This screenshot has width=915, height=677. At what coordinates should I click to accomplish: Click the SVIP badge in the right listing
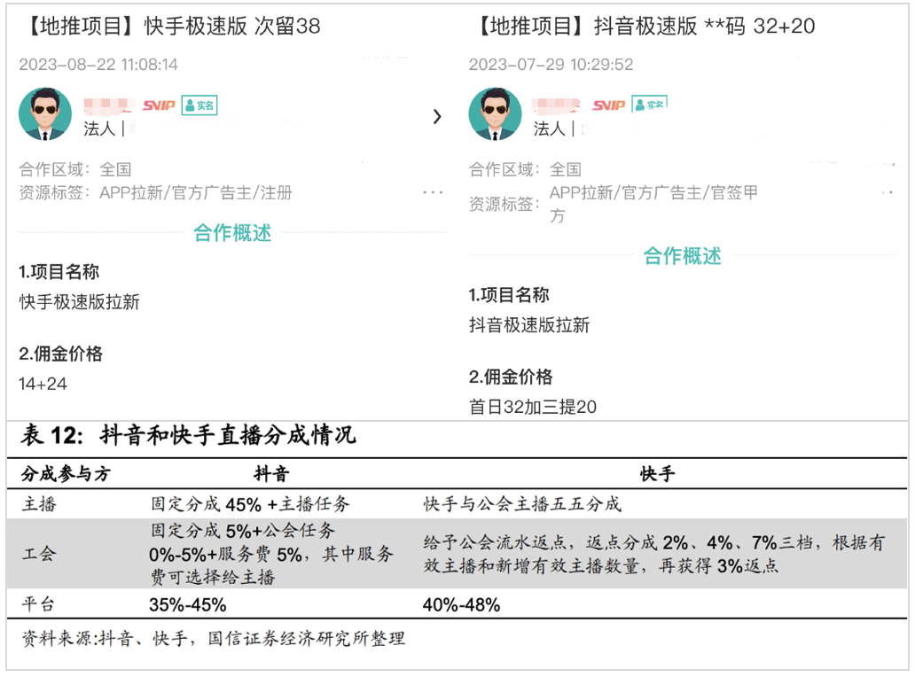click(x=609, y=105)
